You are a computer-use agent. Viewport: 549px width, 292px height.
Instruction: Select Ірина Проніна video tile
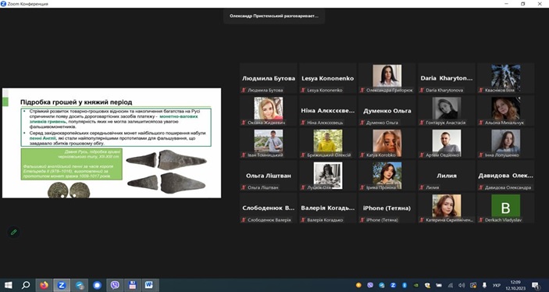tap(387, 176)
